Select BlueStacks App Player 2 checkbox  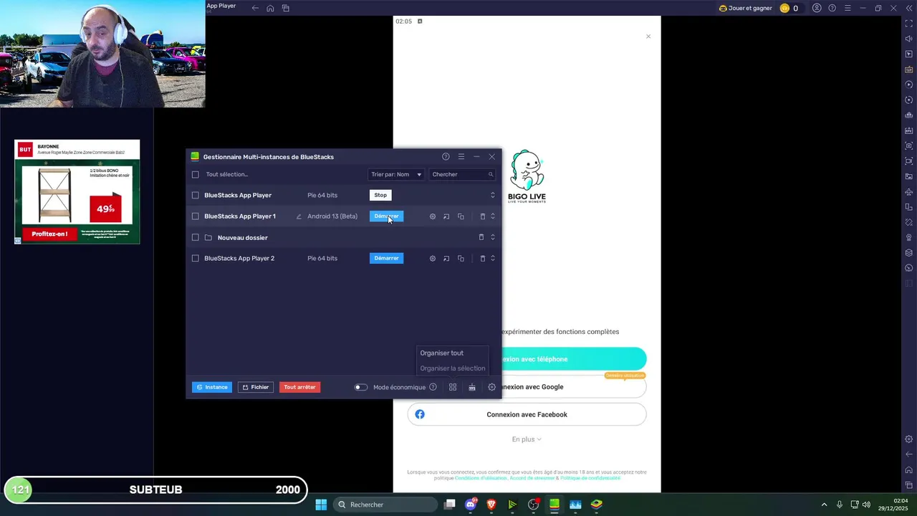(195, 259)
